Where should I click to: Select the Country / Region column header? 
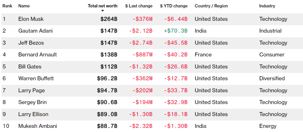pos(211,6)
